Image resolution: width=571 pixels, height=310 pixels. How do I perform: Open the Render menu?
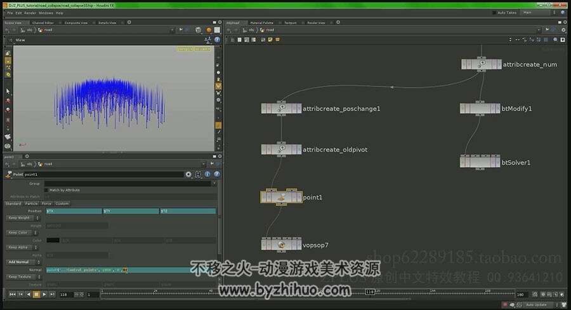coord(30,13)
